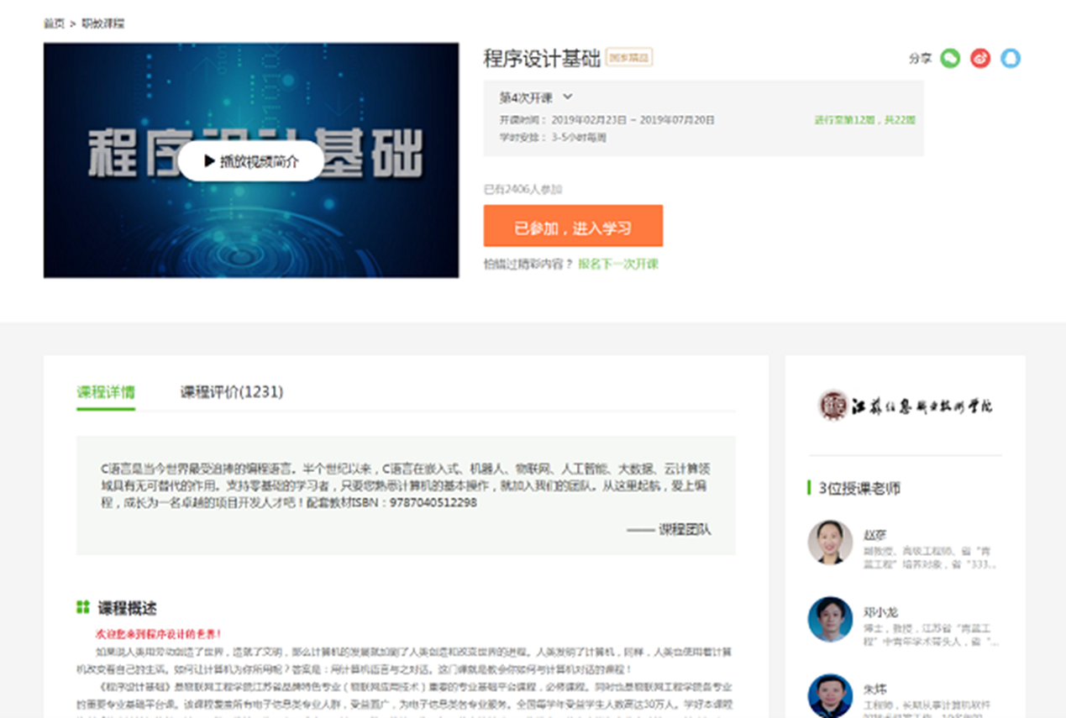Image resolution: width=1066 pixels, height=718 pixels.
Task: Open teacher 邓小龙's avatar
Action: coord(830,619)
